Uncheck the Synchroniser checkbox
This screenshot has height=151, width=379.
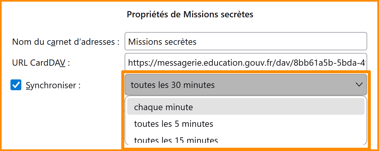16,85
